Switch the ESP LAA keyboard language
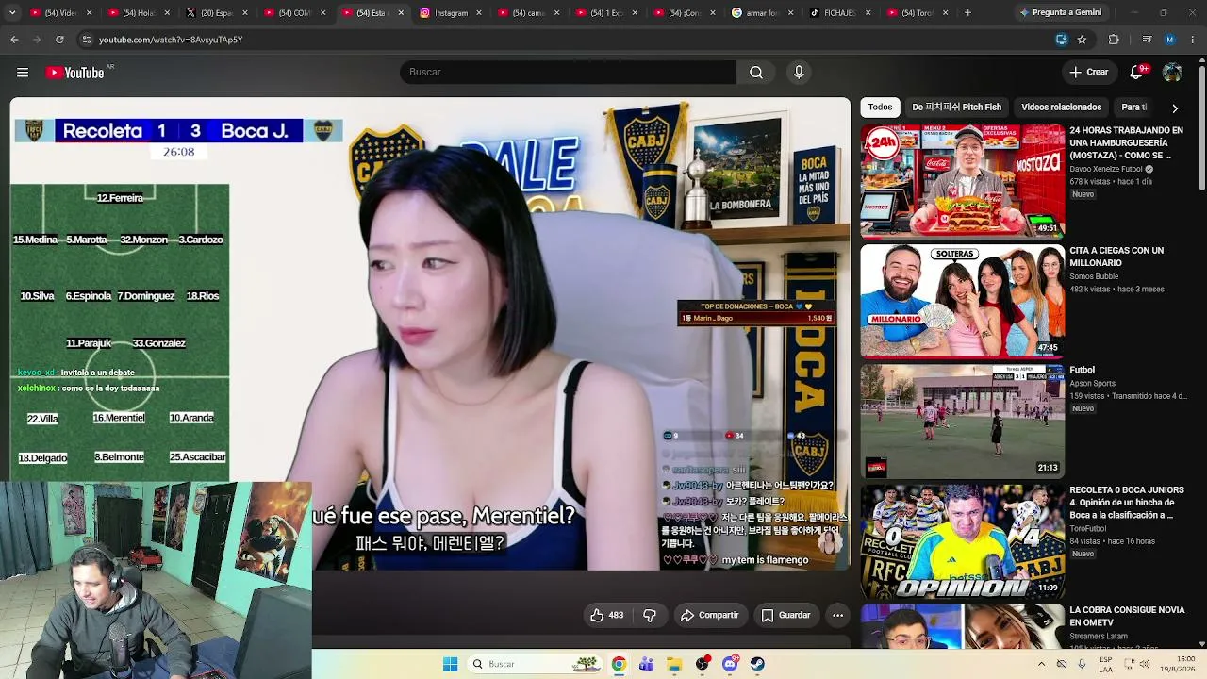 [1105, 664]
